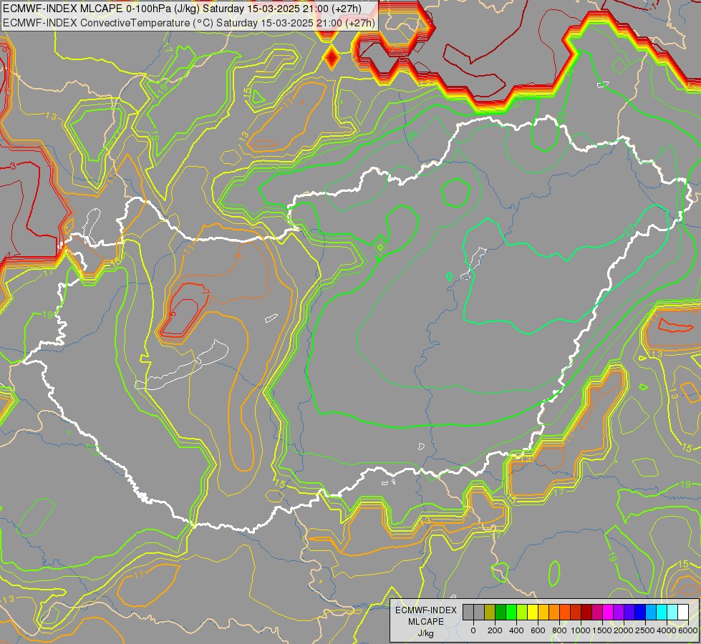This screenshot has height=644, width=701.
Task: Click the dark red swatch before the 1000 tick
Action: click(586, 613)
